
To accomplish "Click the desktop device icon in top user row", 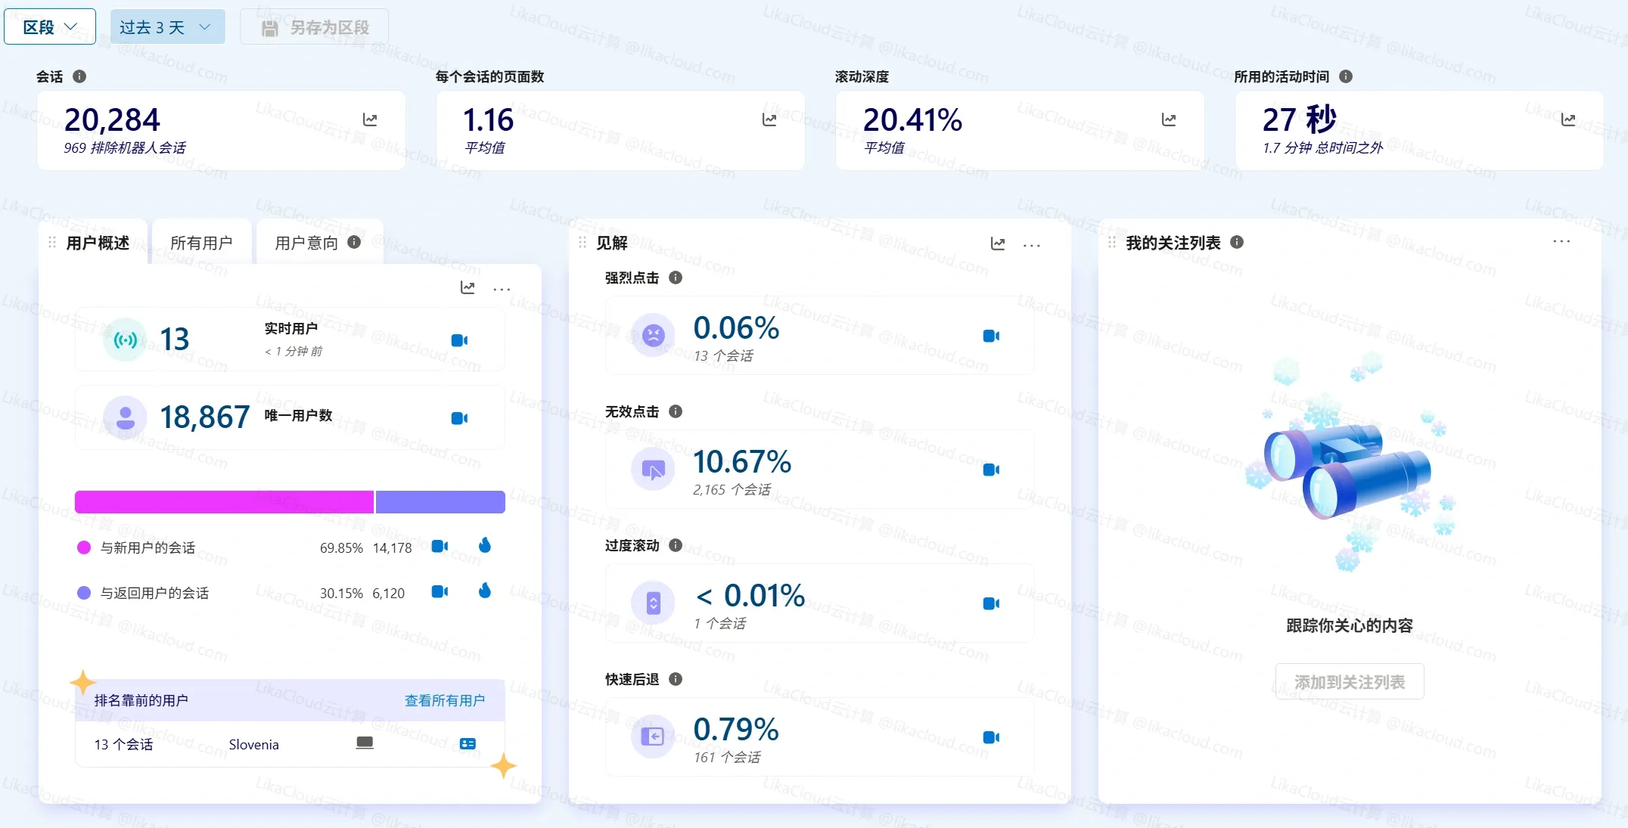I will [x=365, y=743].
